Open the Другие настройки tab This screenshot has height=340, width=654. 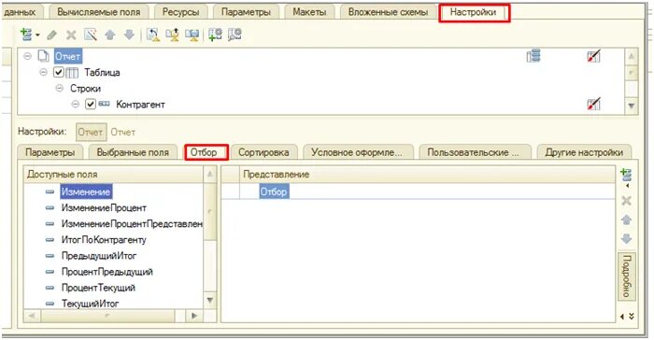tap(584, 152)
